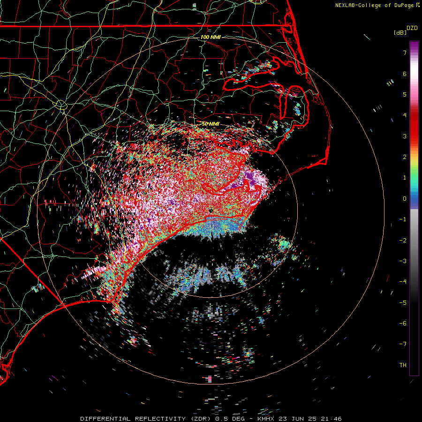Screen dimensions: 422x422
Task: Click the TH label on the color scale
Action: coord(403,365)
